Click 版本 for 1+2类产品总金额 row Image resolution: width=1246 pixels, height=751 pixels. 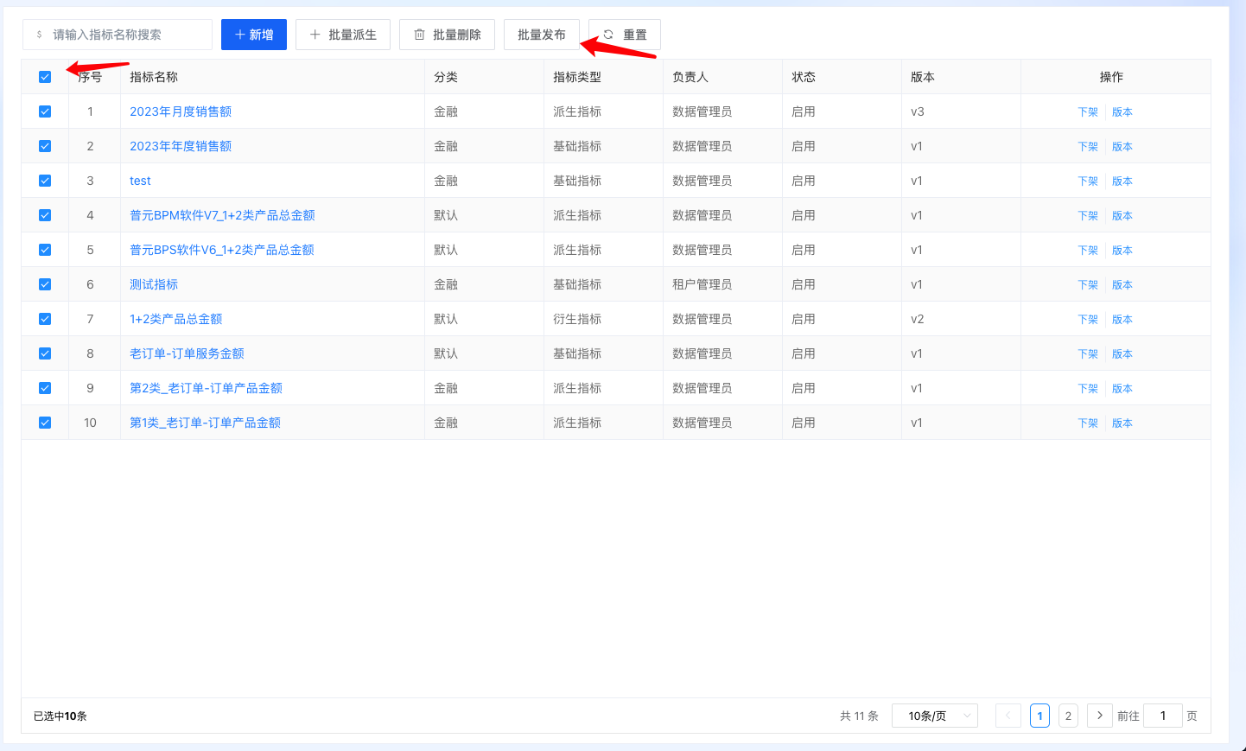pyautogui.click(x=1122, y=319)
